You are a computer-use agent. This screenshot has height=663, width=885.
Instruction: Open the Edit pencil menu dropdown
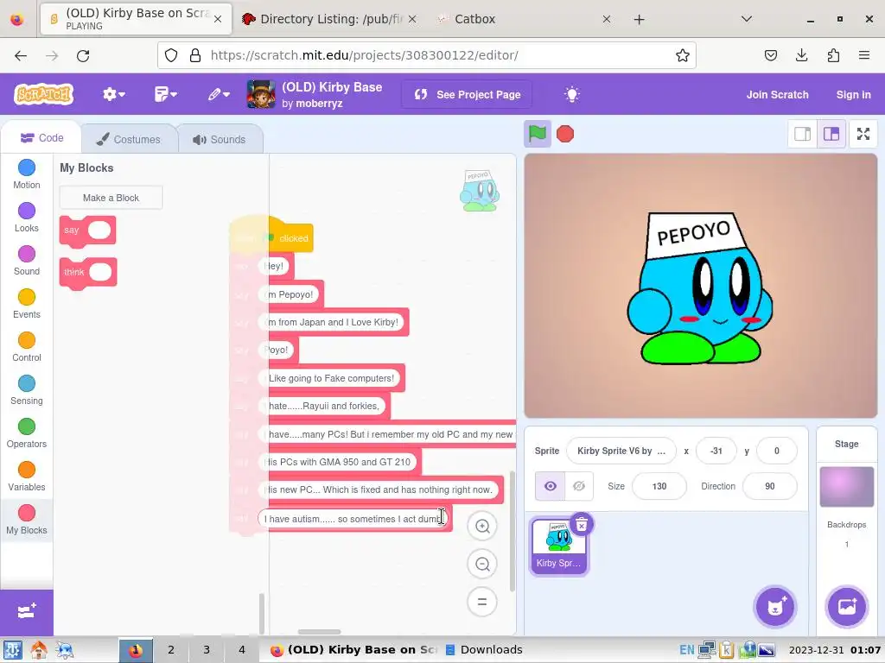pos(219,94)
